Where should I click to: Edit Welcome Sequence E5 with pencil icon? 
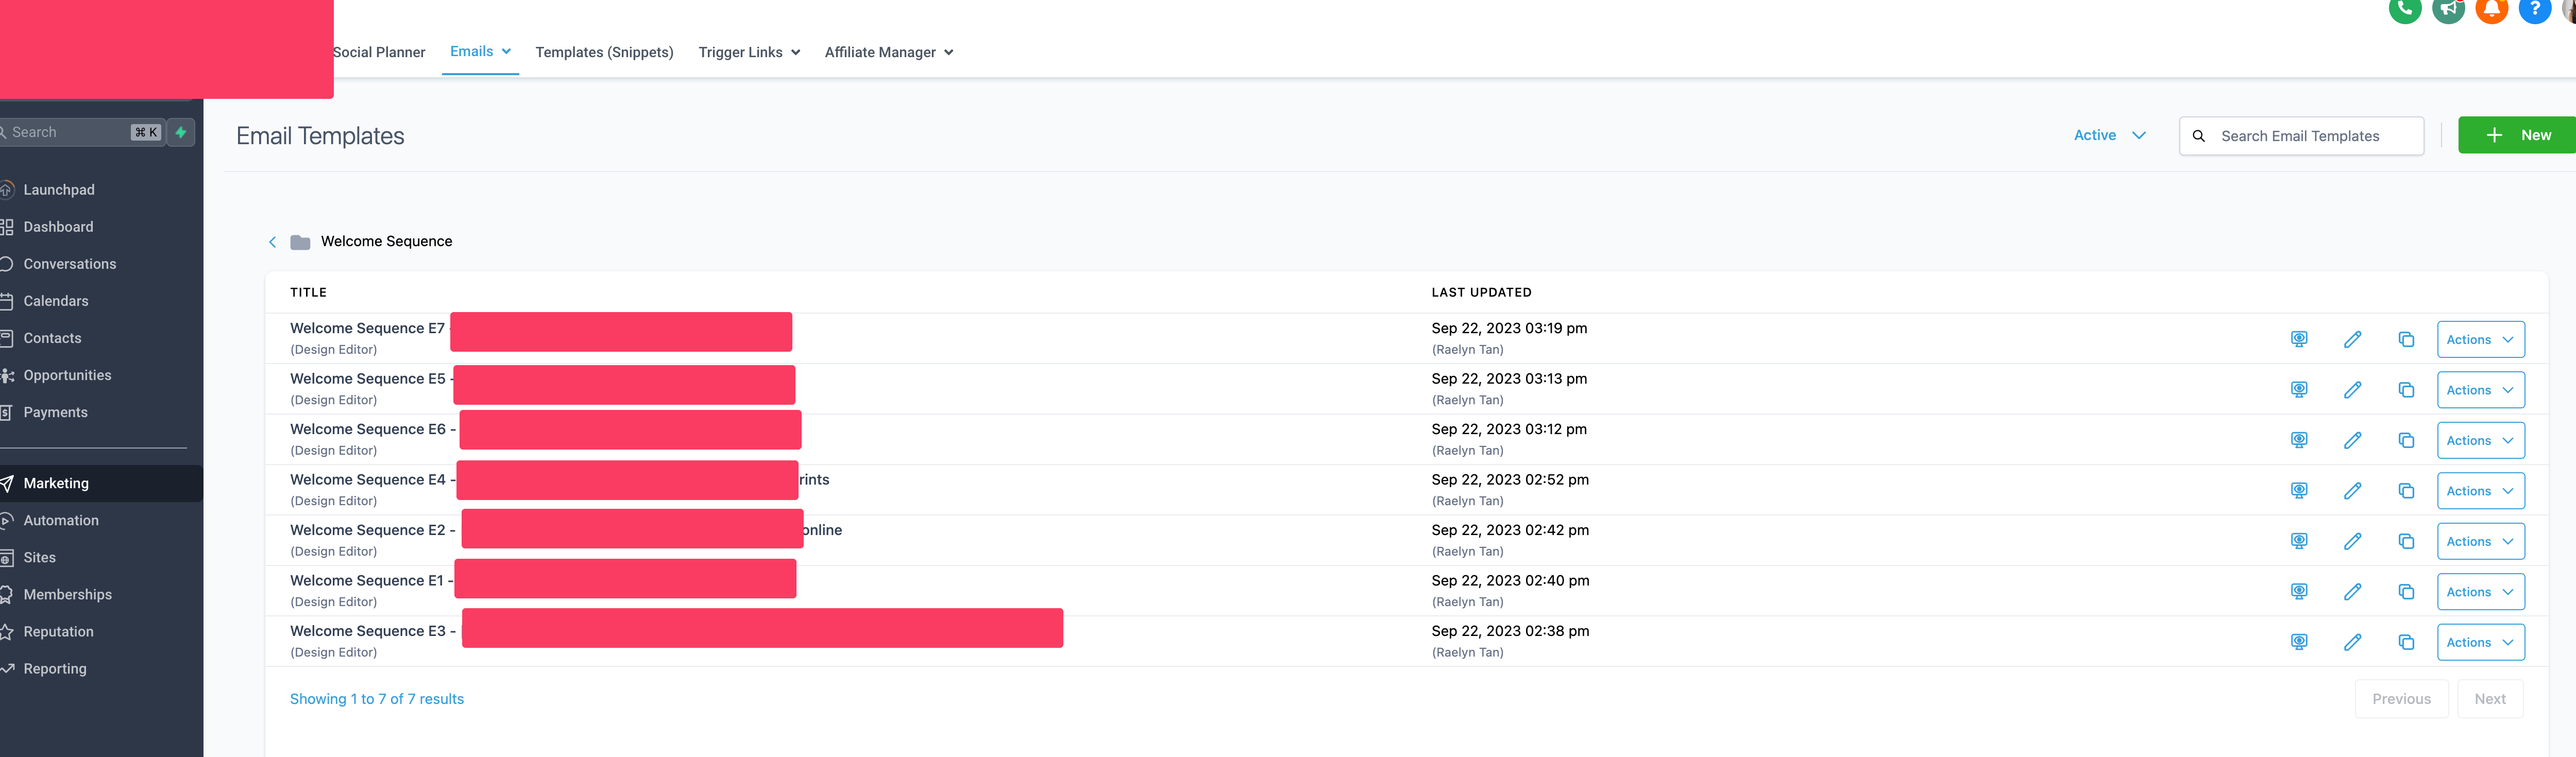[x=2352, y=390]
